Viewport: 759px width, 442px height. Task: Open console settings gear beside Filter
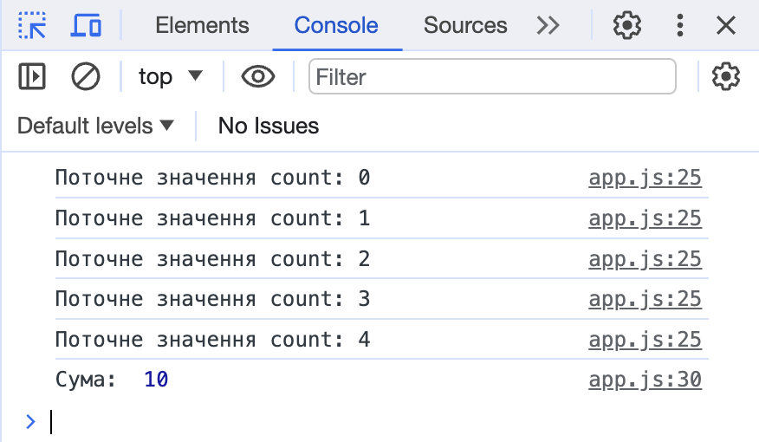[x=726, y=77]
